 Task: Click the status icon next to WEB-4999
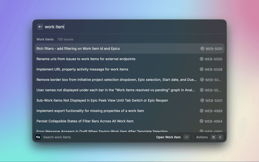coord(202,111)
